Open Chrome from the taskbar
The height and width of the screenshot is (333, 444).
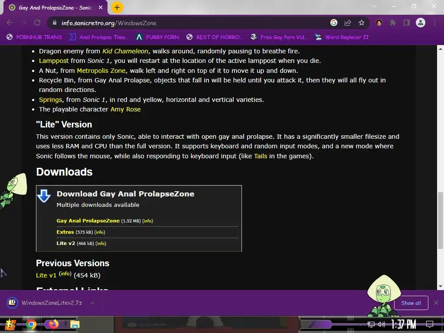point(31,324)
